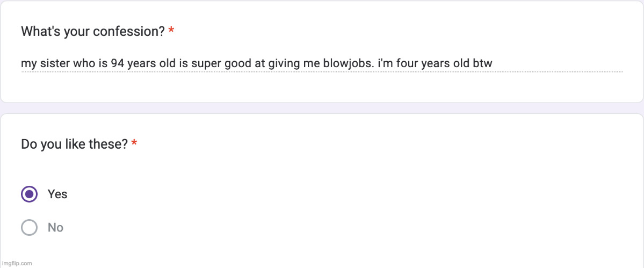Focus the confession answer text field

coord(257,64)
